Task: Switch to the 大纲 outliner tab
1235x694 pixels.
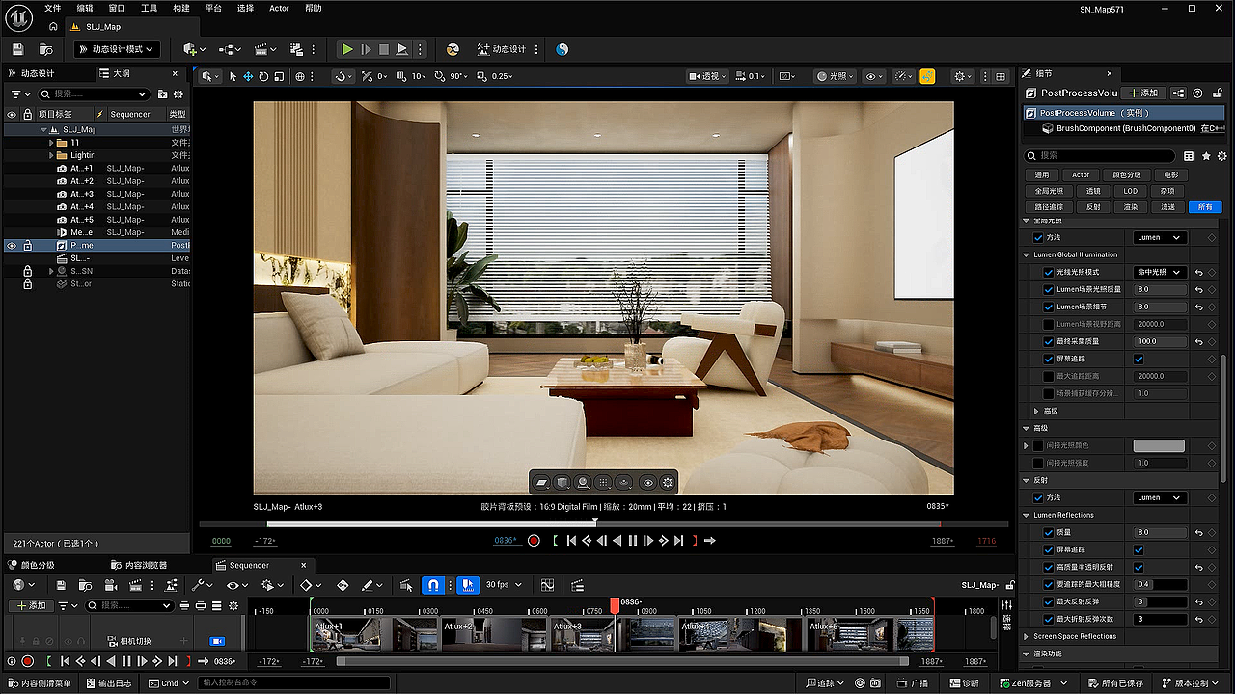Action: click(x=114, y=73)
